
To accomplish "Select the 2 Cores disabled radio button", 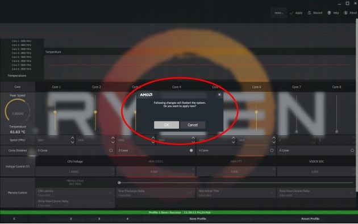I will 192,150.
